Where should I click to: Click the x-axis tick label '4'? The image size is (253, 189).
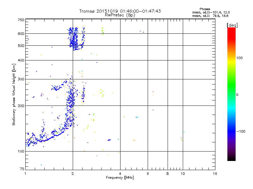pyautogui.click(x=120, y=174)
